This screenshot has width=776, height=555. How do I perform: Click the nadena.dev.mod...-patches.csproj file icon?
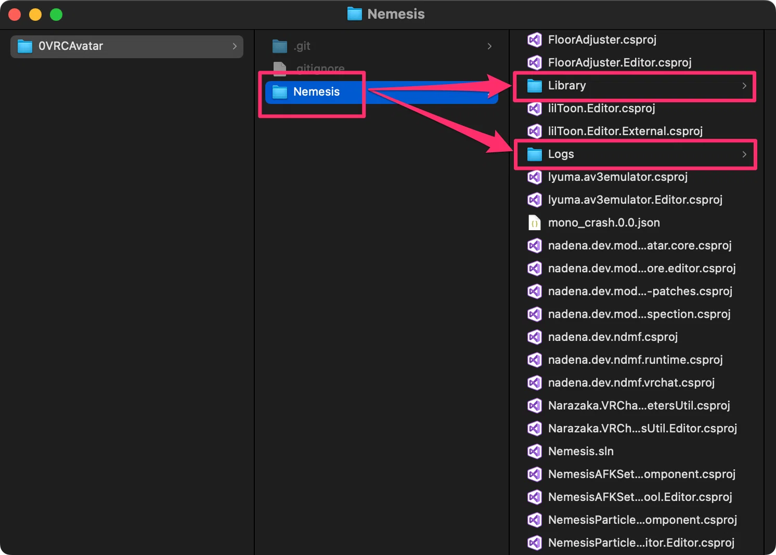tap(535, 291)
